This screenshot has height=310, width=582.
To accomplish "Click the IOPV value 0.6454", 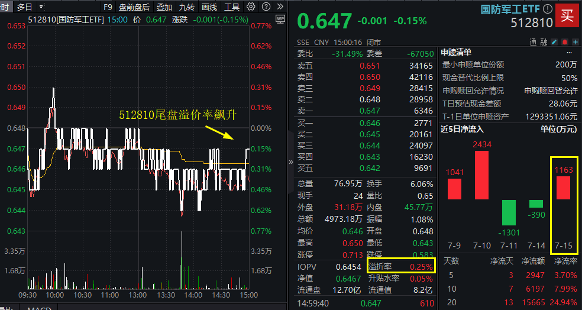I will [x=348, y=267].
